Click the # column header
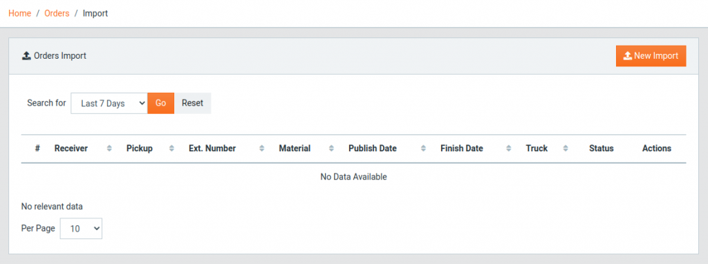 coord(38,149)
